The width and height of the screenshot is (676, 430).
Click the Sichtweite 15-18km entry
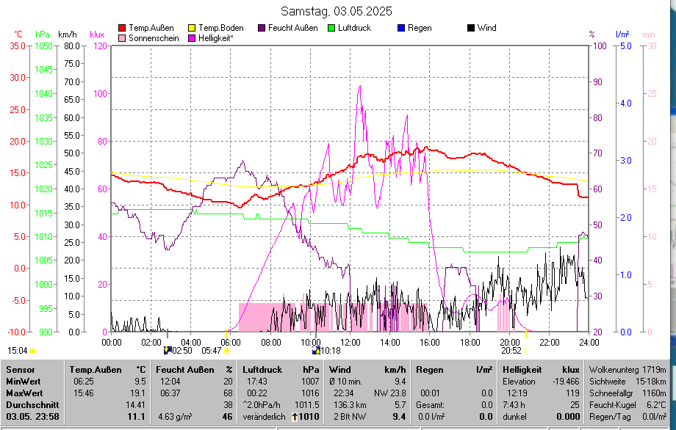pos(628,382)
